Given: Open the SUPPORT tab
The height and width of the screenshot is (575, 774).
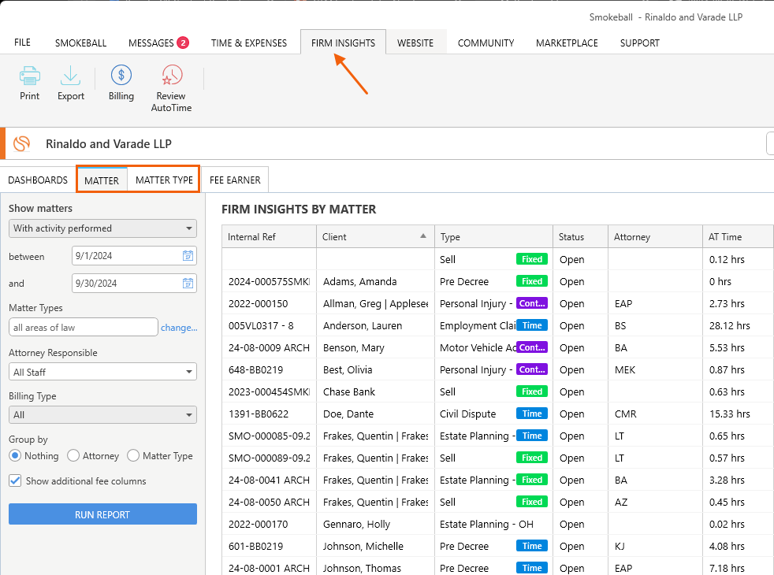Looking at the screenshot, I should 640,43.
